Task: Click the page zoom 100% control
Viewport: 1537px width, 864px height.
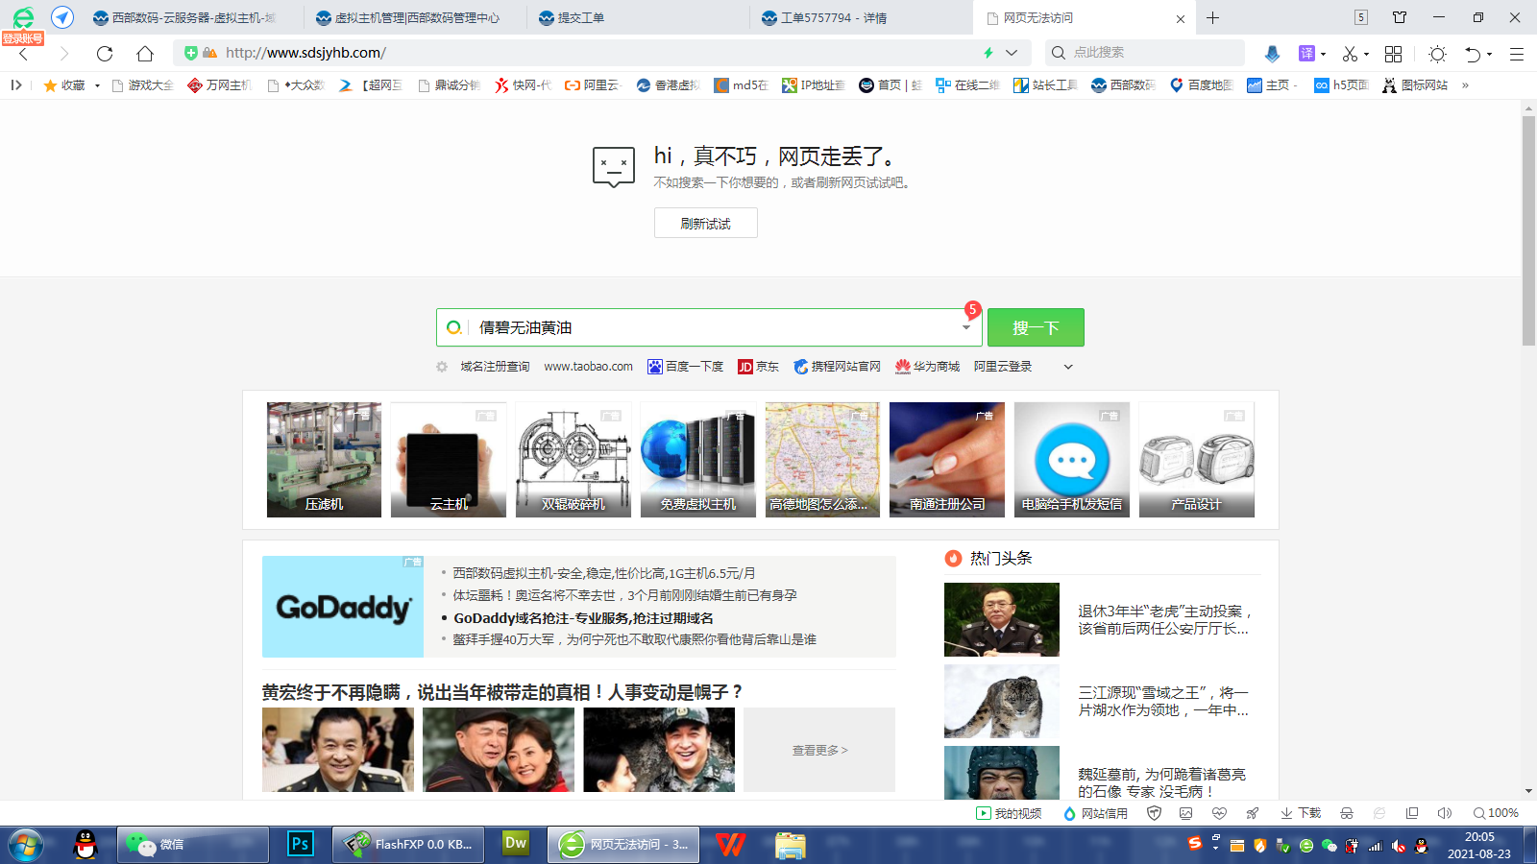Action: click(1497, 813)
